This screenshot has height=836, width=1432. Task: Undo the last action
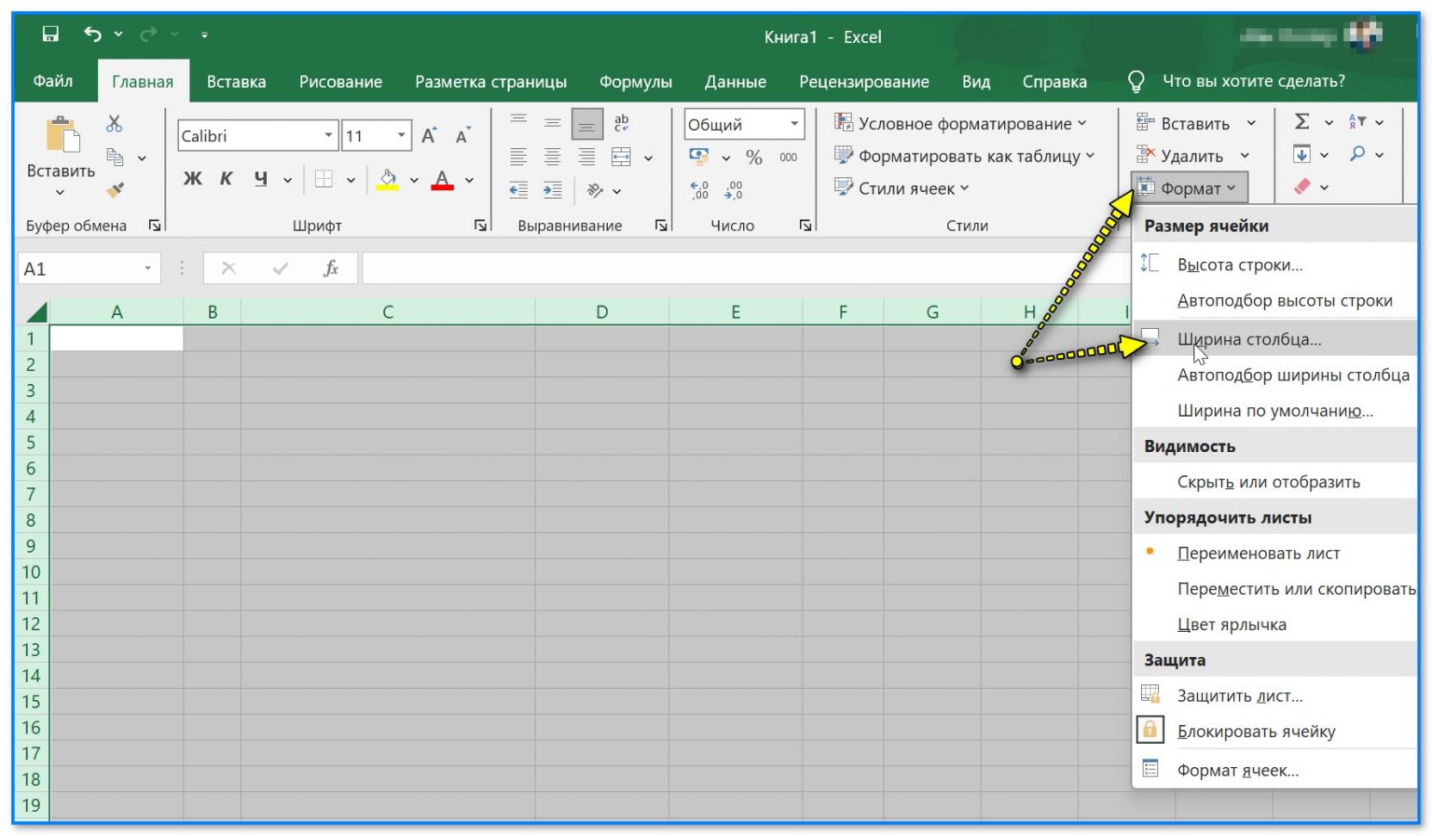point(92,34)
